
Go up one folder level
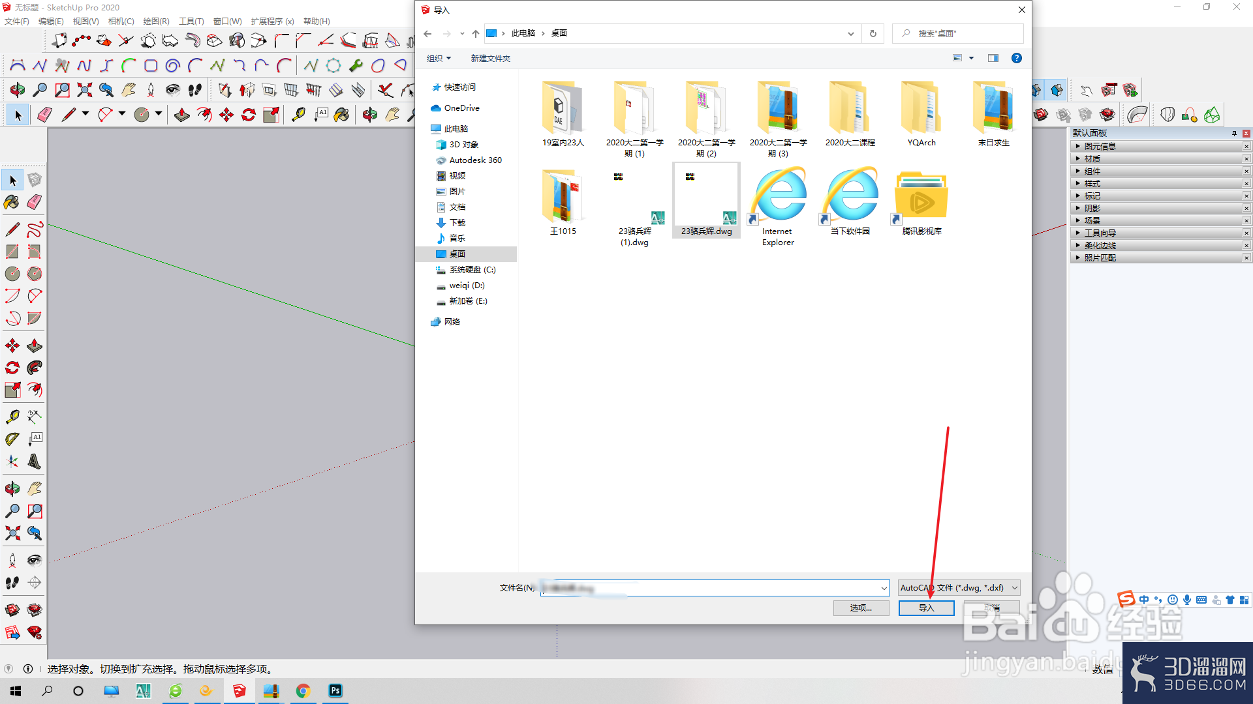point(476,33)
